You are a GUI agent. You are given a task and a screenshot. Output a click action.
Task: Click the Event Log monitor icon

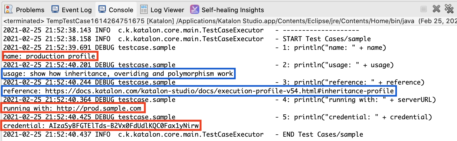point(55,9)
